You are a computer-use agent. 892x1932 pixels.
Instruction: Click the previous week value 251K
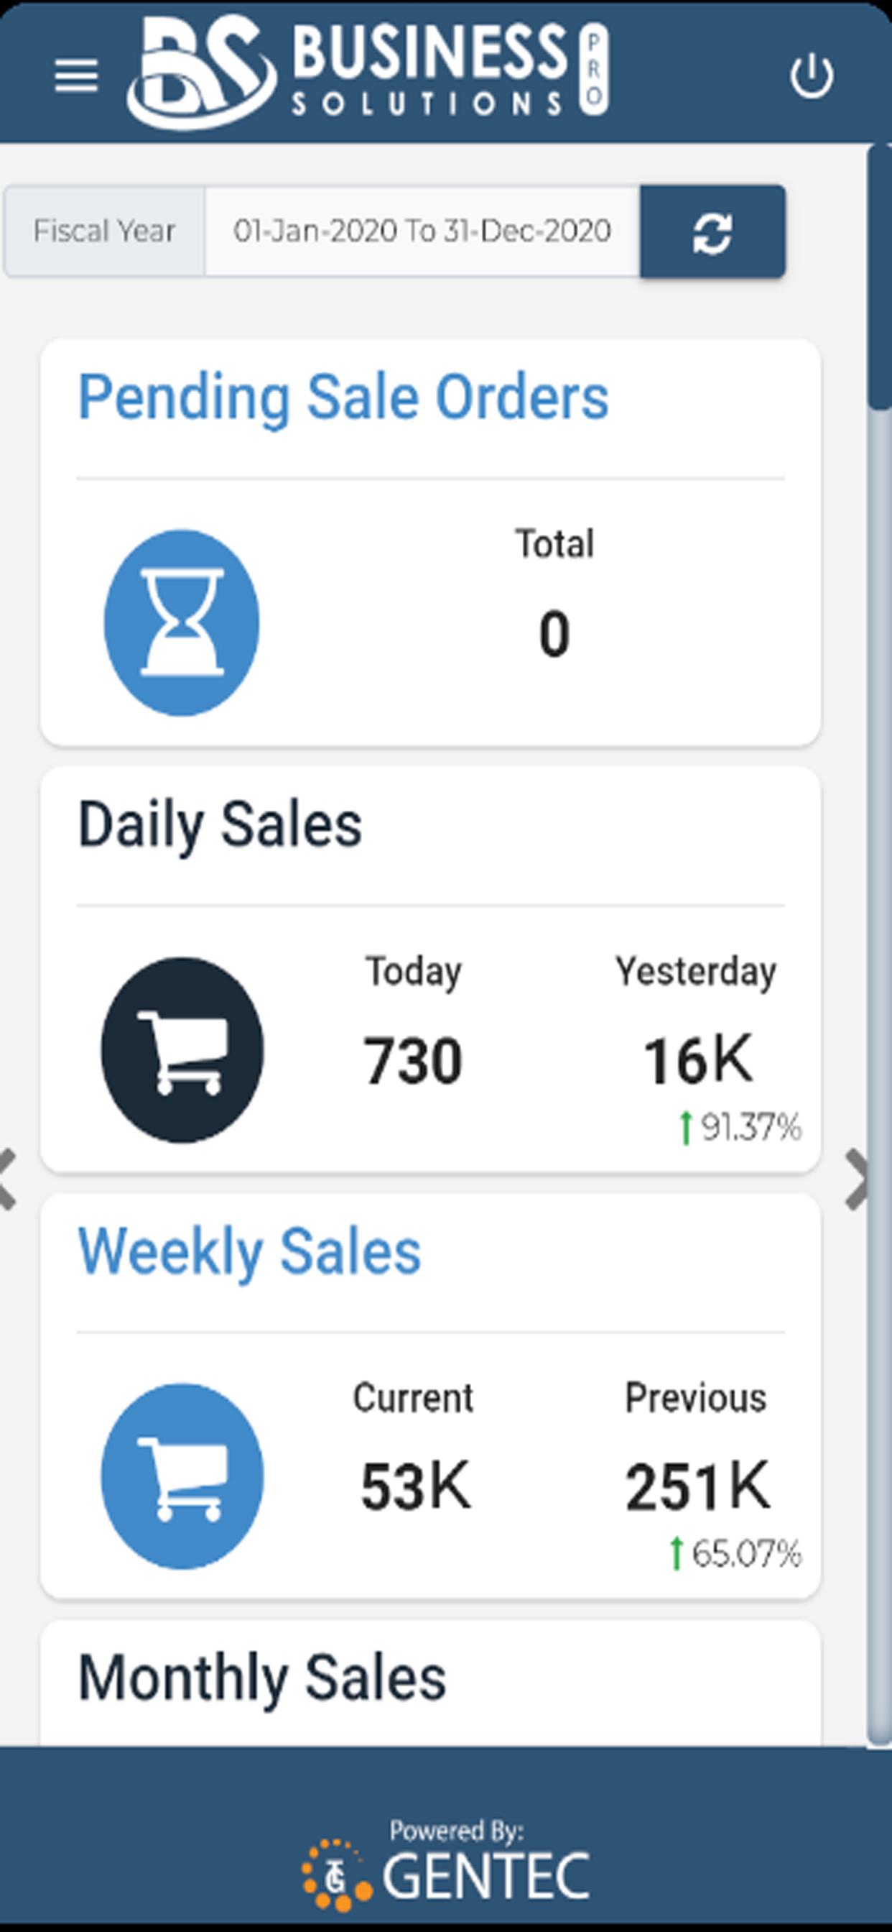pyautogui.click(x=697, y=1486)
